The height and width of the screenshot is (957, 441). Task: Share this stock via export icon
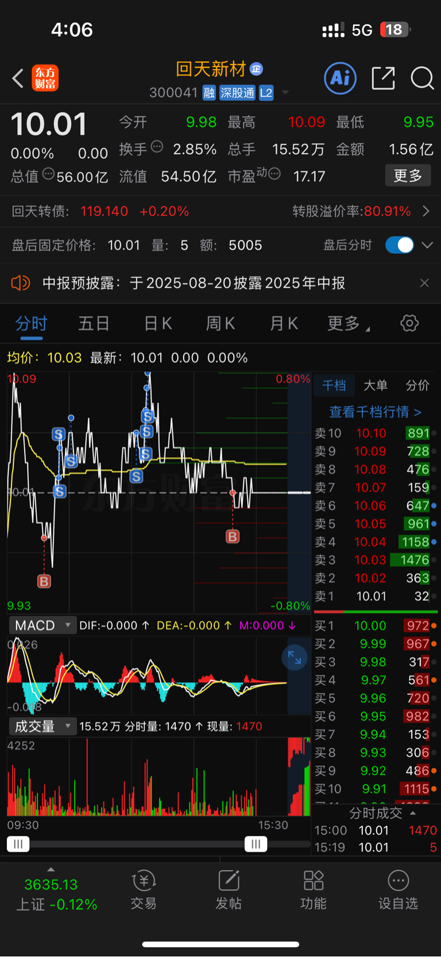click(x=383, y=78)
